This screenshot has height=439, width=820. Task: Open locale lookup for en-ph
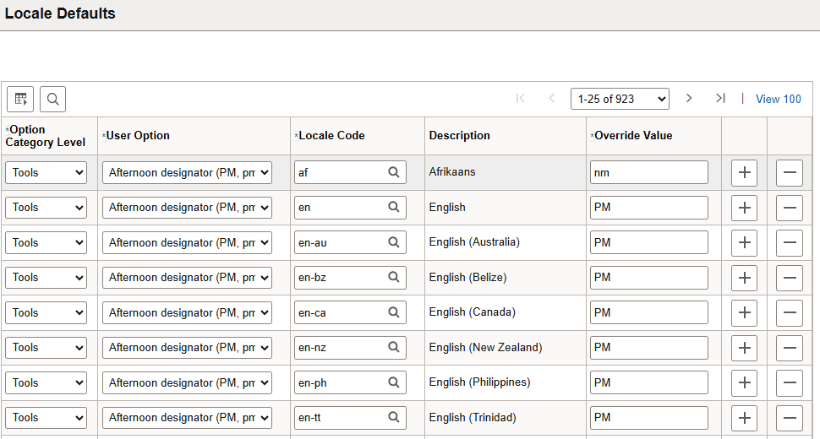[x=394, y=382]
